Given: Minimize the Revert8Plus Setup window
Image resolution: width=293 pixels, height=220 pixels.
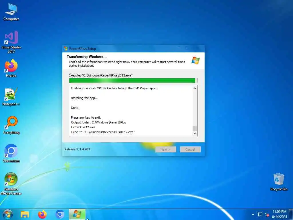Looking at the screenshot, I should coord(179,48).
